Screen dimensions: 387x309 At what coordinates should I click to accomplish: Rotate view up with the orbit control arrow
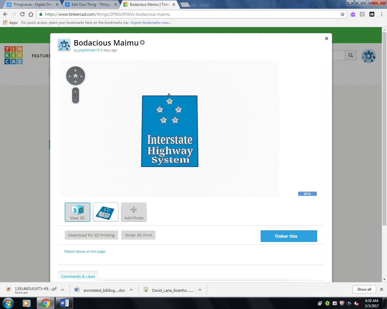(x=76, y=70)
